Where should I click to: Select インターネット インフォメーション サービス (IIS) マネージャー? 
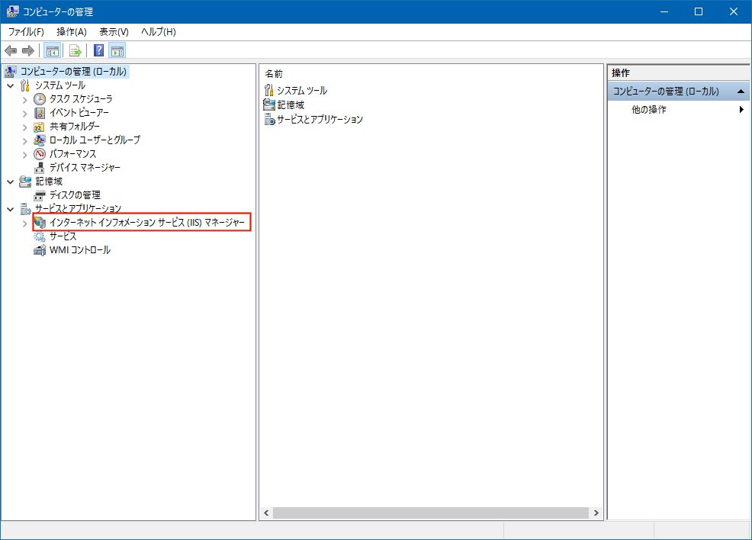pos(146,223)
